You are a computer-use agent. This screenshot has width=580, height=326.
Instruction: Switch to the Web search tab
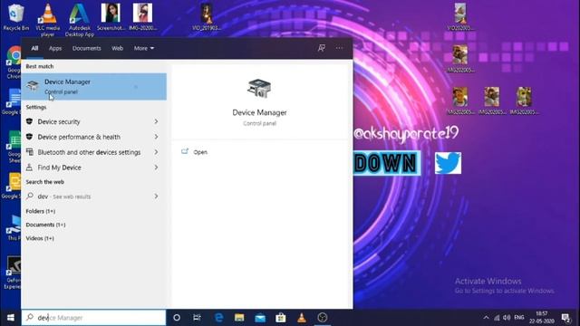click(117, 48)
